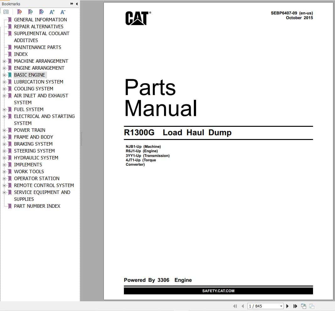Open the page number dropdown
Image resolution: width=335 pixels, height=311 pixels.
[x=281, y=306]
